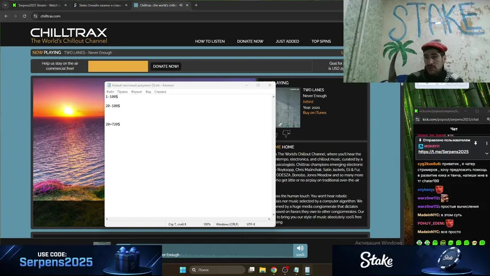Click the UTF-8 encoding status entry

click(x=250, y=224)
